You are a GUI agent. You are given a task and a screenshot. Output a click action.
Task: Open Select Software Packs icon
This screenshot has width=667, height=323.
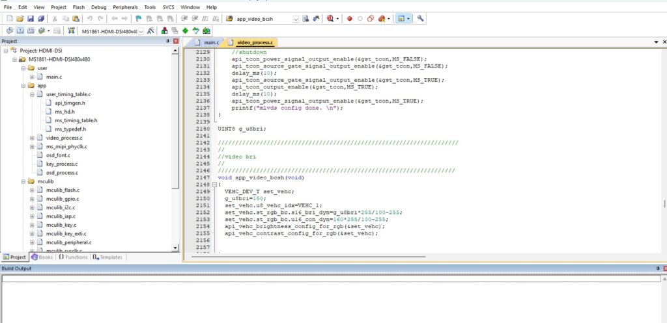coord(195,31)
